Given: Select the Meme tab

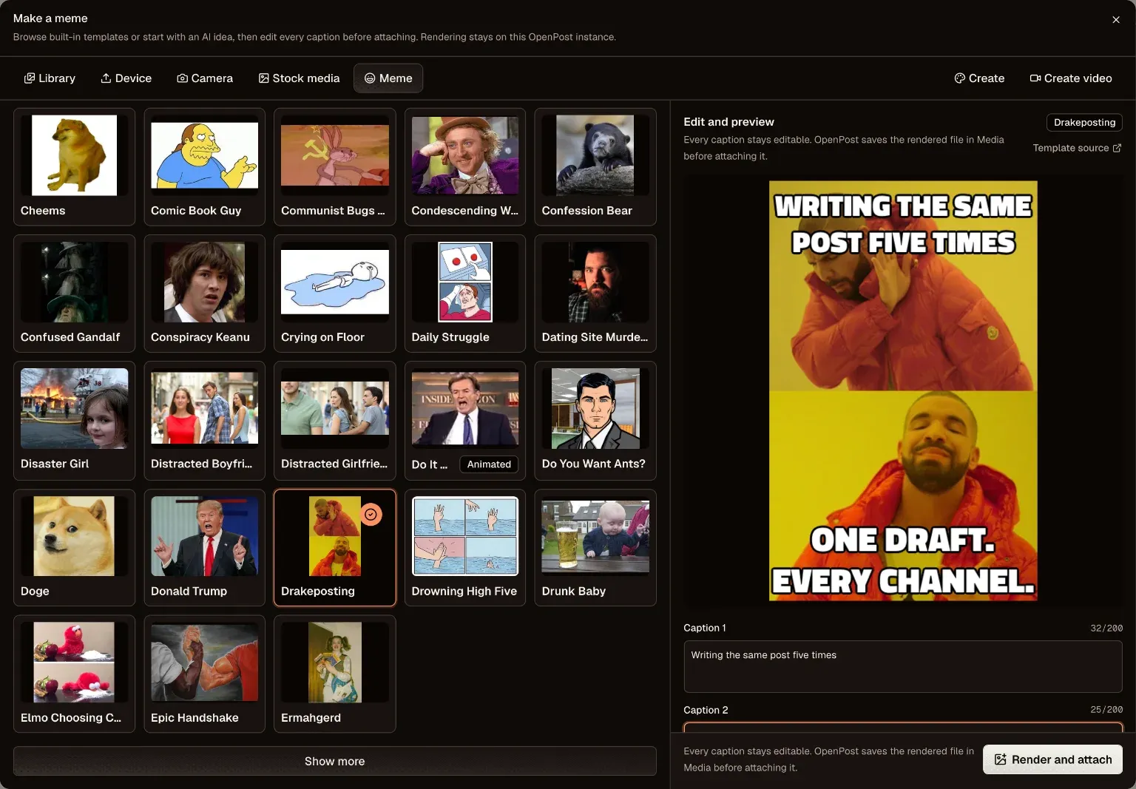Looking at the screenshot, I should 388,78.
